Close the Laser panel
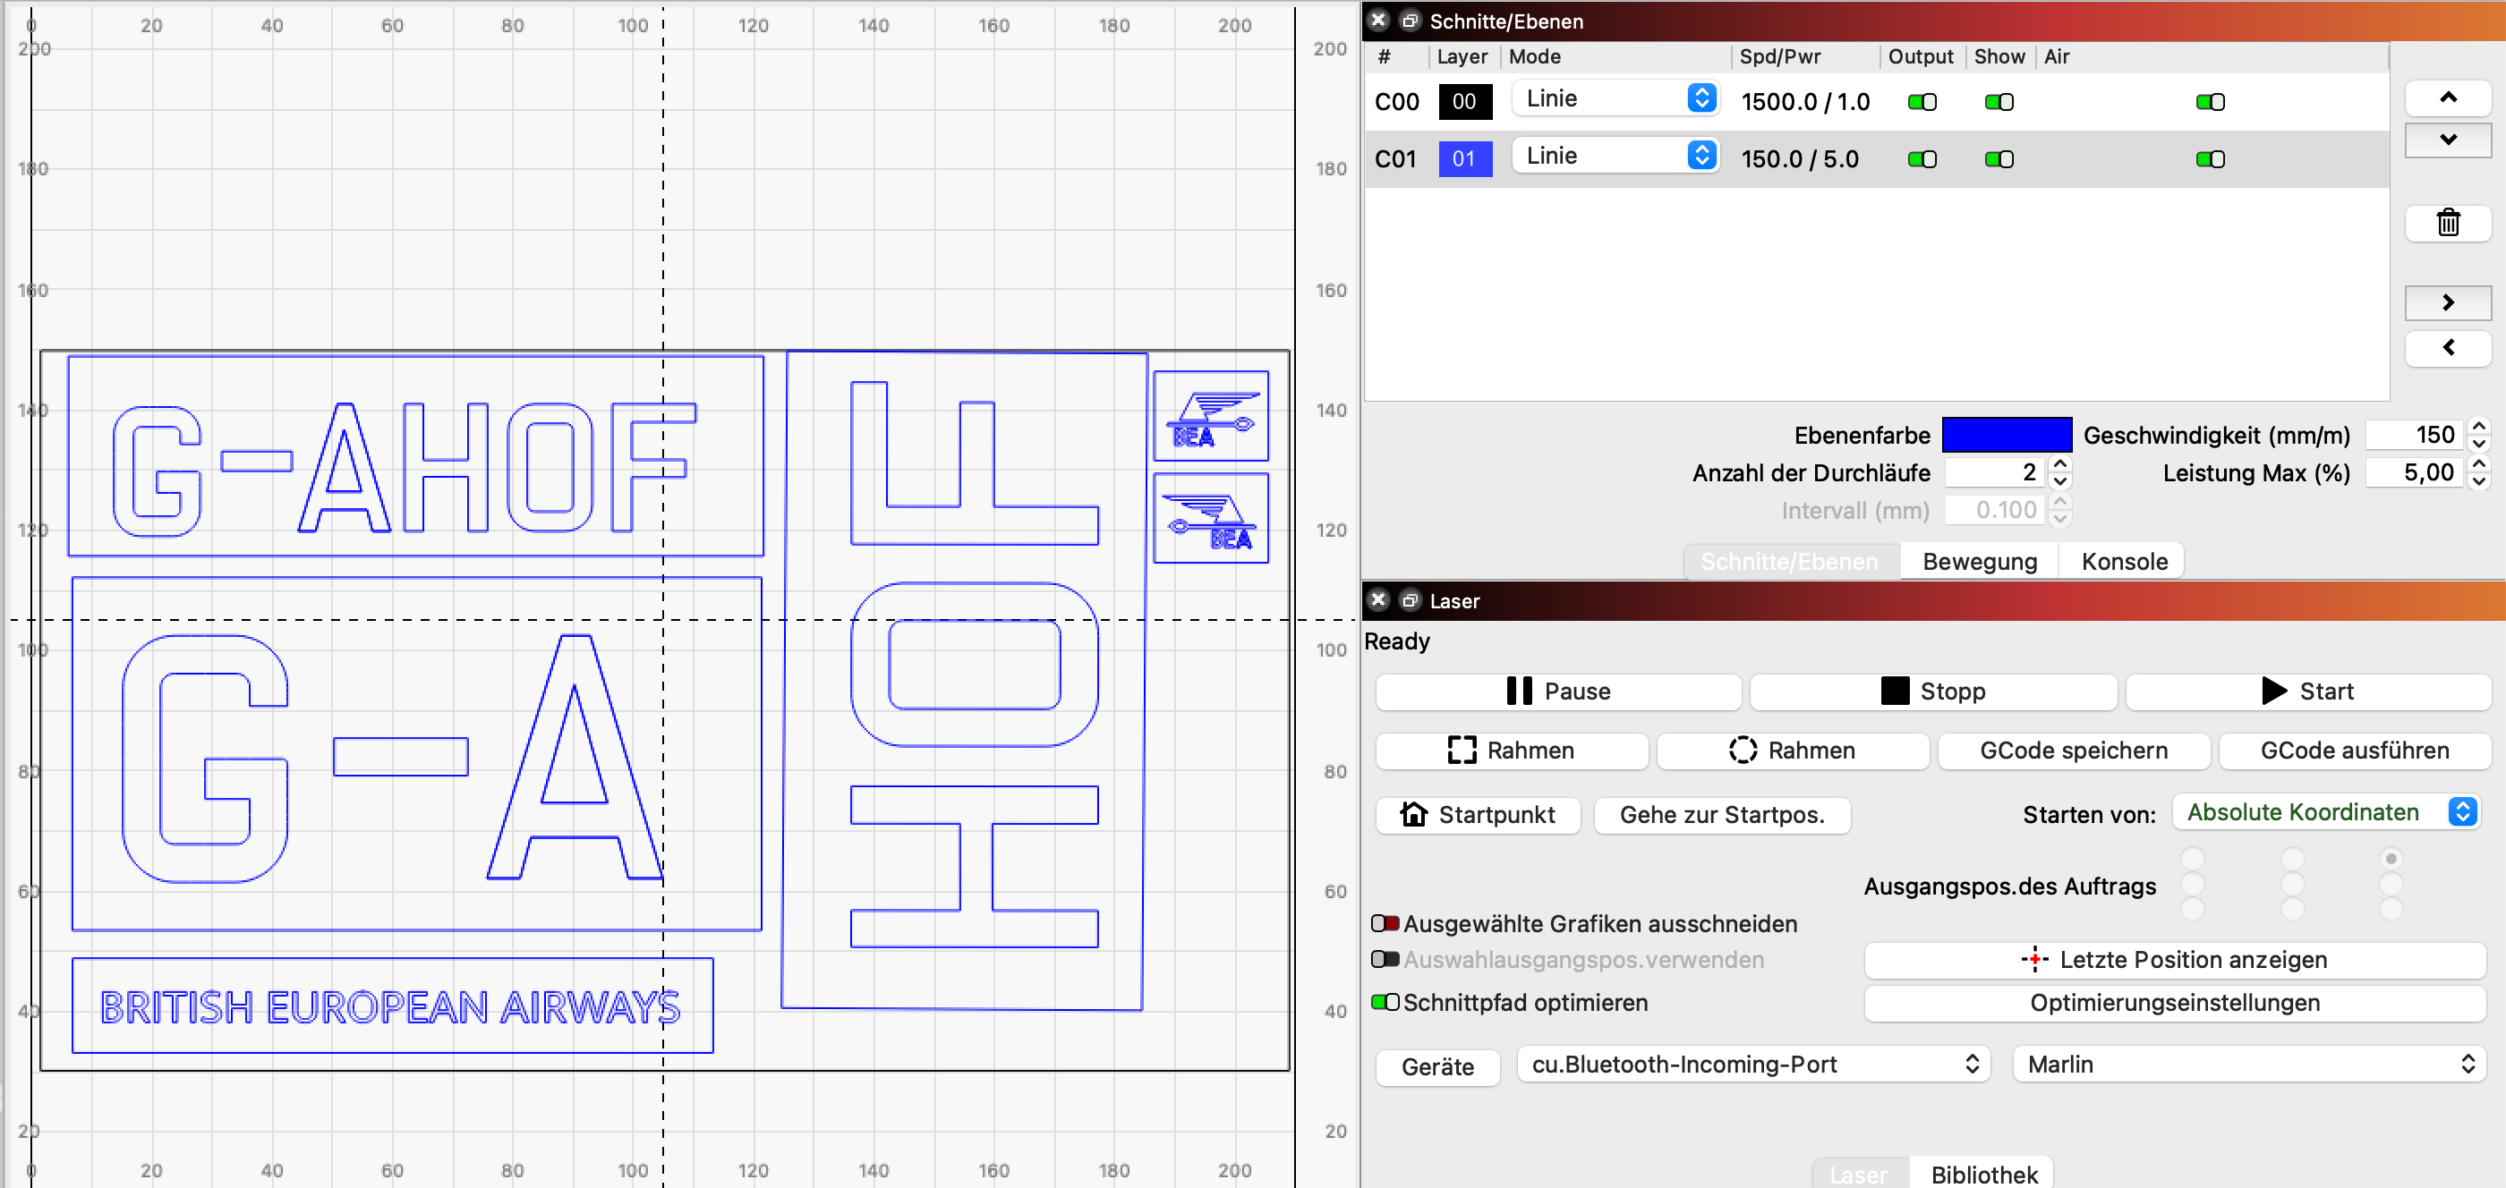Image resolution: width=2506 pixels, height=1188 pixels. point(1377,600)
